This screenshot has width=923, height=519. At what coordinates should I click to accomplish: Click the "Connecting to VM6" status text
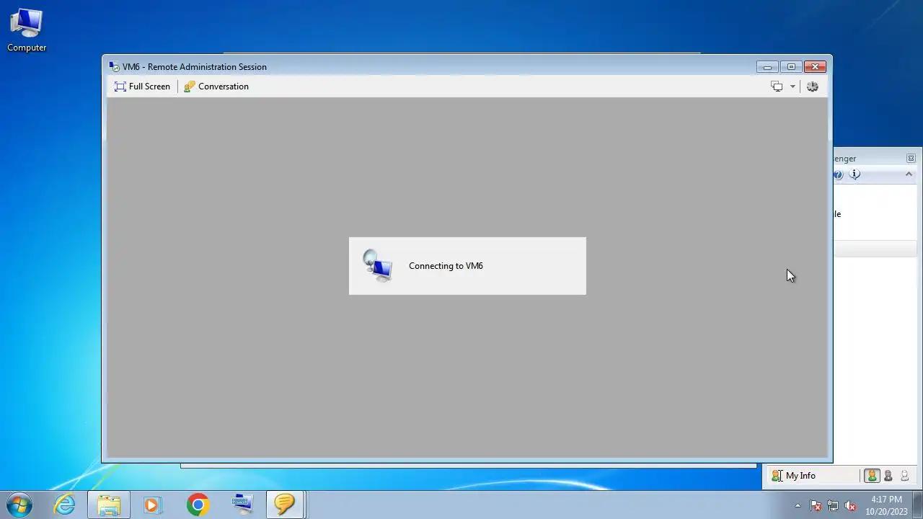(446, 266)
